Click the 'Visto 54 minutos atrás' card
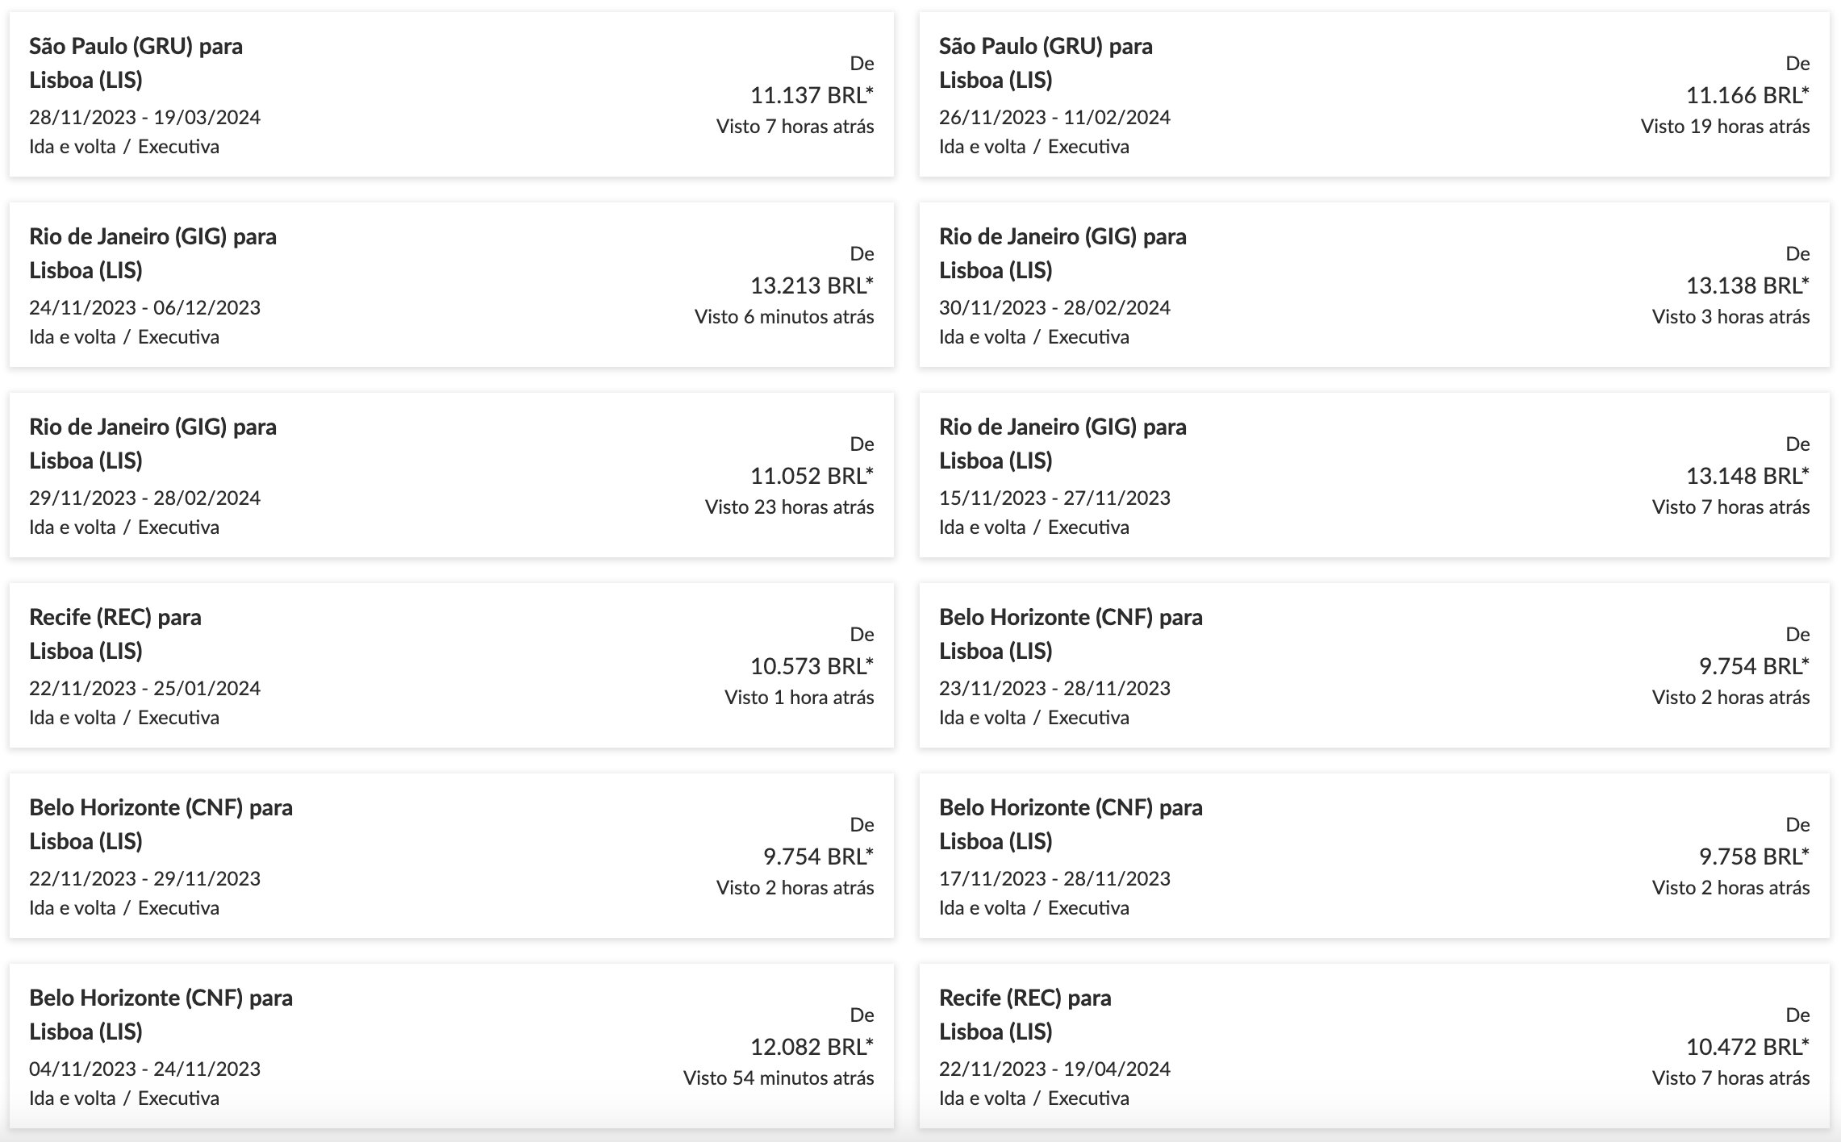The height and width of the screenshot is (1142, 1841). [778, 1077]
